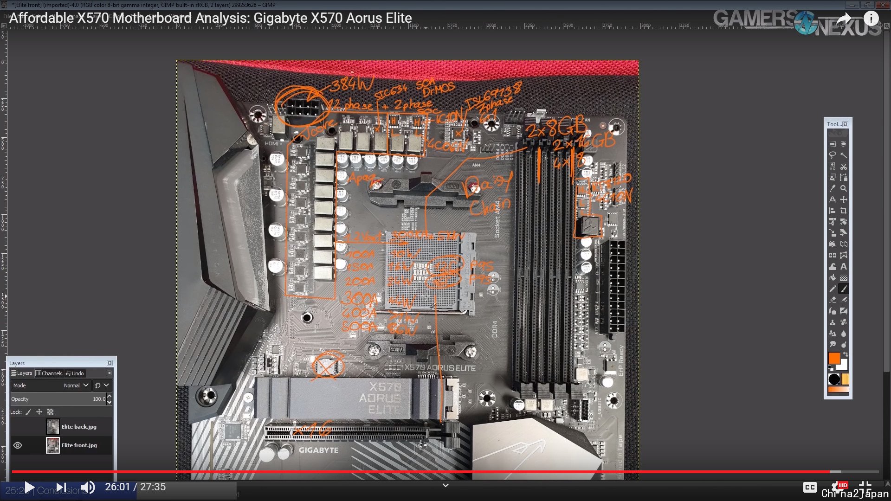Image resolution: width=891 pixels, height=501 pixels.
Task: Select the Pencil tool
Action: click(x=833, y=289)
